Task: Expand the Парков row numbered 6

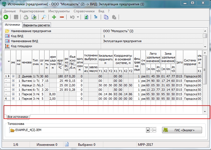Action: (x=13, y=98)
